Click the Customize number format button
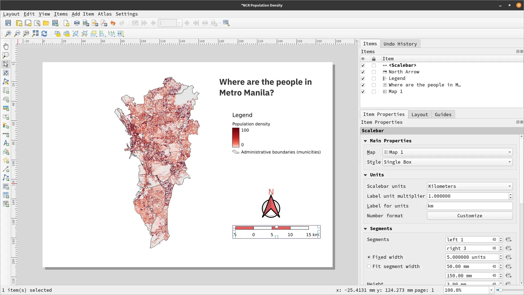This screenshot has width=524, height=295. coord(469,216)
